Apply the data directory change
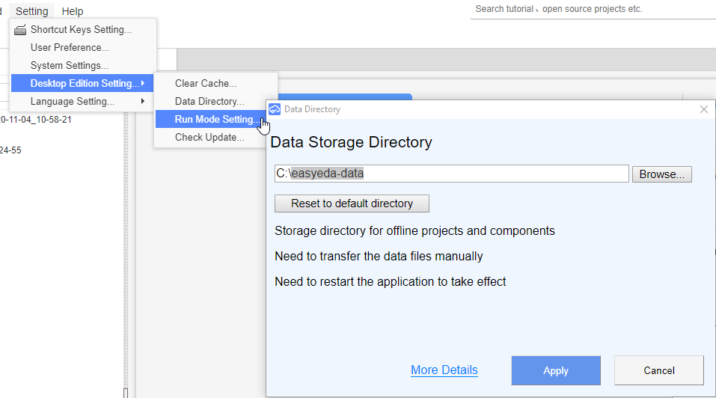716x398 pixels. [556, 370]
